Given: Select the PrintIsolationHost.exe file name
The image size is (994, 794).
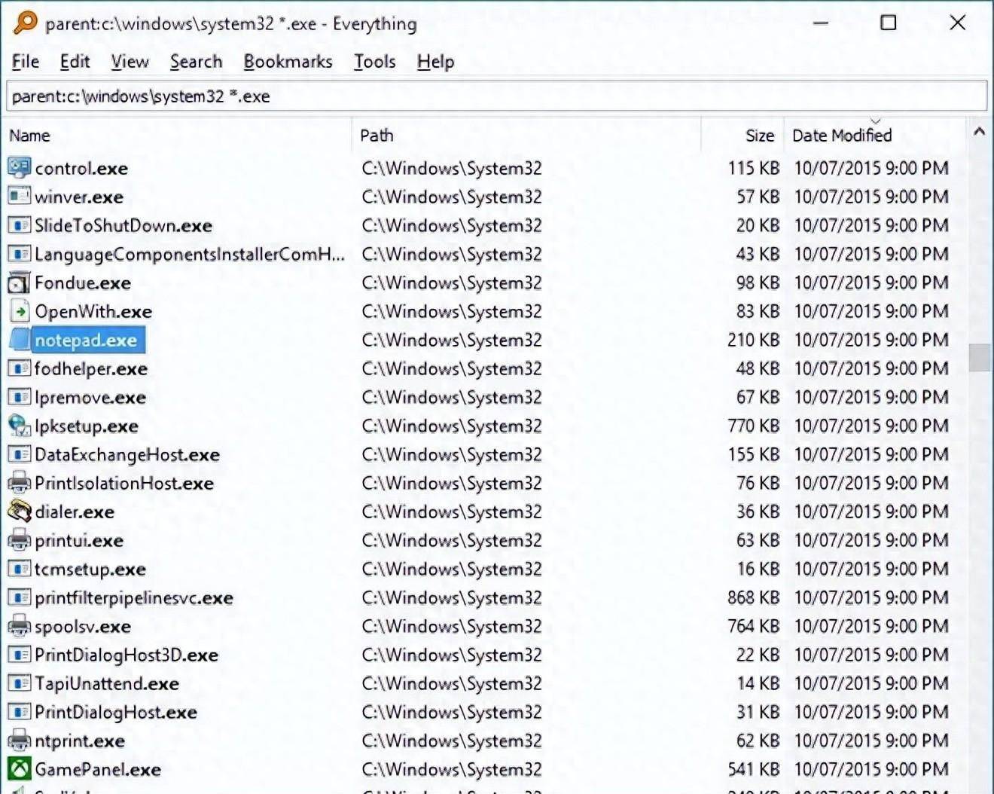Looking at the screenshot, I should 124,483.
